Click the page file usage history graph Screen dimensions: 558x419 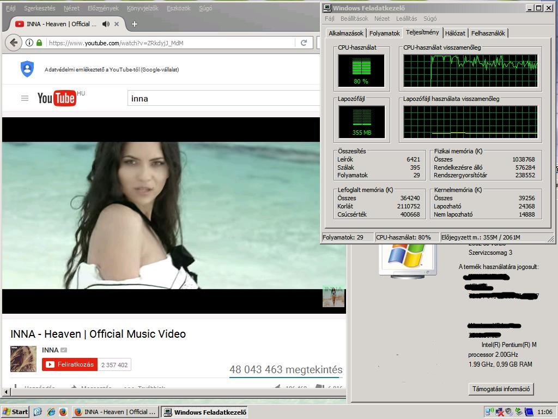(x=470, y=122)
